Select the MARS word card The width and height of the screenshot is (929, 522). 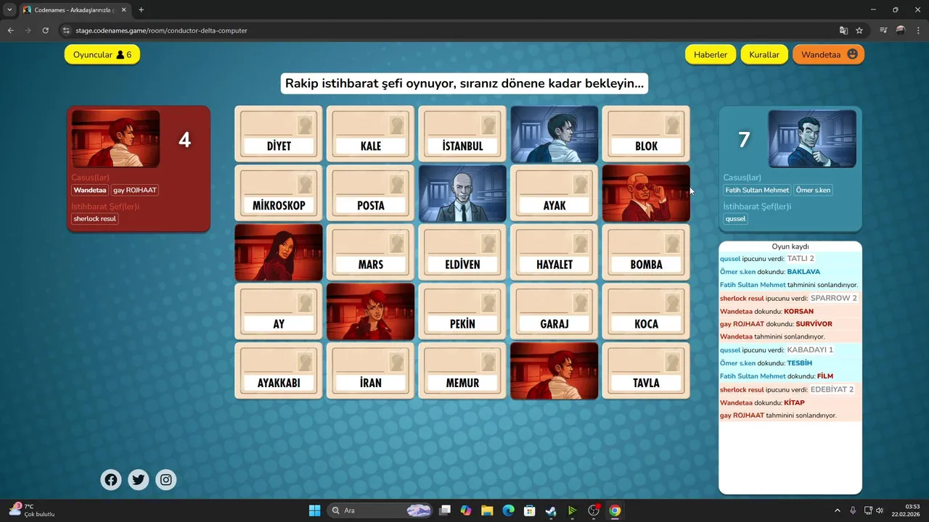pos(371,252)
